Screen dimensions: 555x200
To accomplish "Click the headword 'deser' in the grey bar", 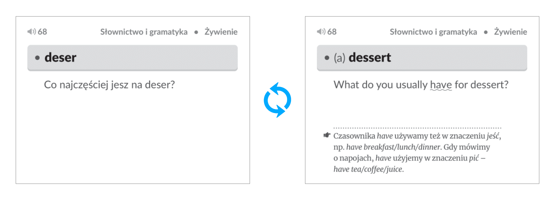I will [60, 58].
